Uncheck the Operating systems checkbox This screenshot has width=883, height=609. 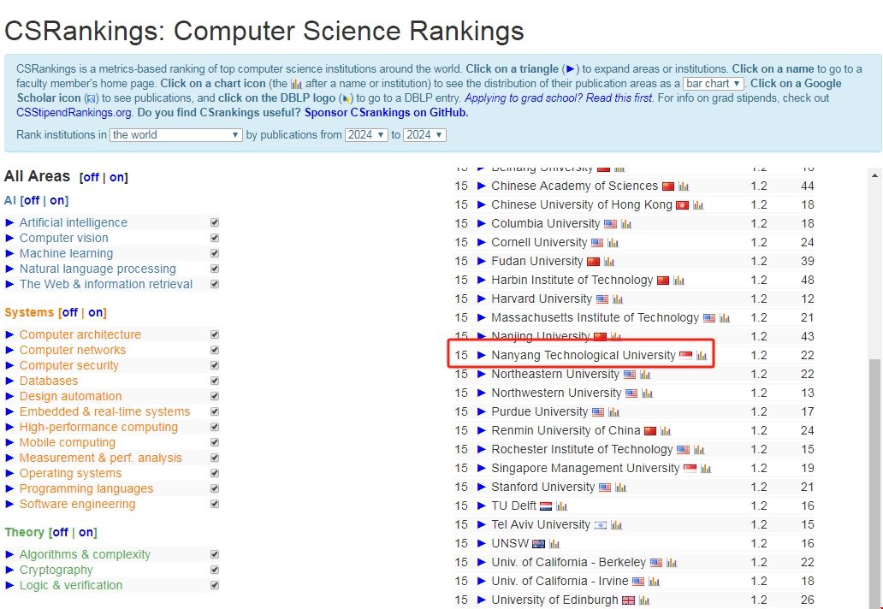click(x=213, y=473)
